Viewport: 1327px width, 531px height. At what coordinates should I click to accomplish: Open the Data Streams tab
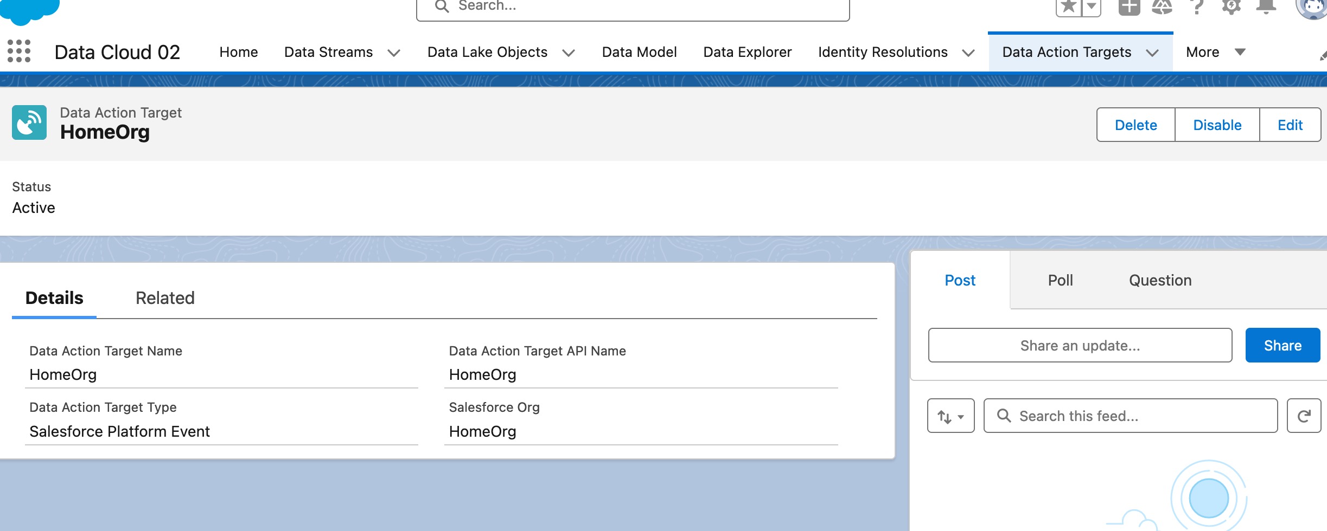tap(329, 52)
